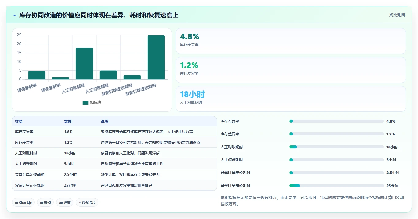Click the lightning icon beside the page title
This screenshot has width=418, height=219.
point(15,15)
